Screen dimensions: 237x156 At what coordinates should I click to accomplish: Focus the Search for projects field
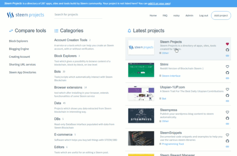(78, 15)
